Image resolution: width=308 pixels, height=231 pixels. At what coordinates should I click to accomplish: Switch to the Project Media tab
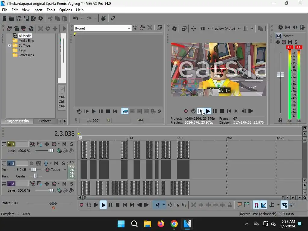pos(17,121)
